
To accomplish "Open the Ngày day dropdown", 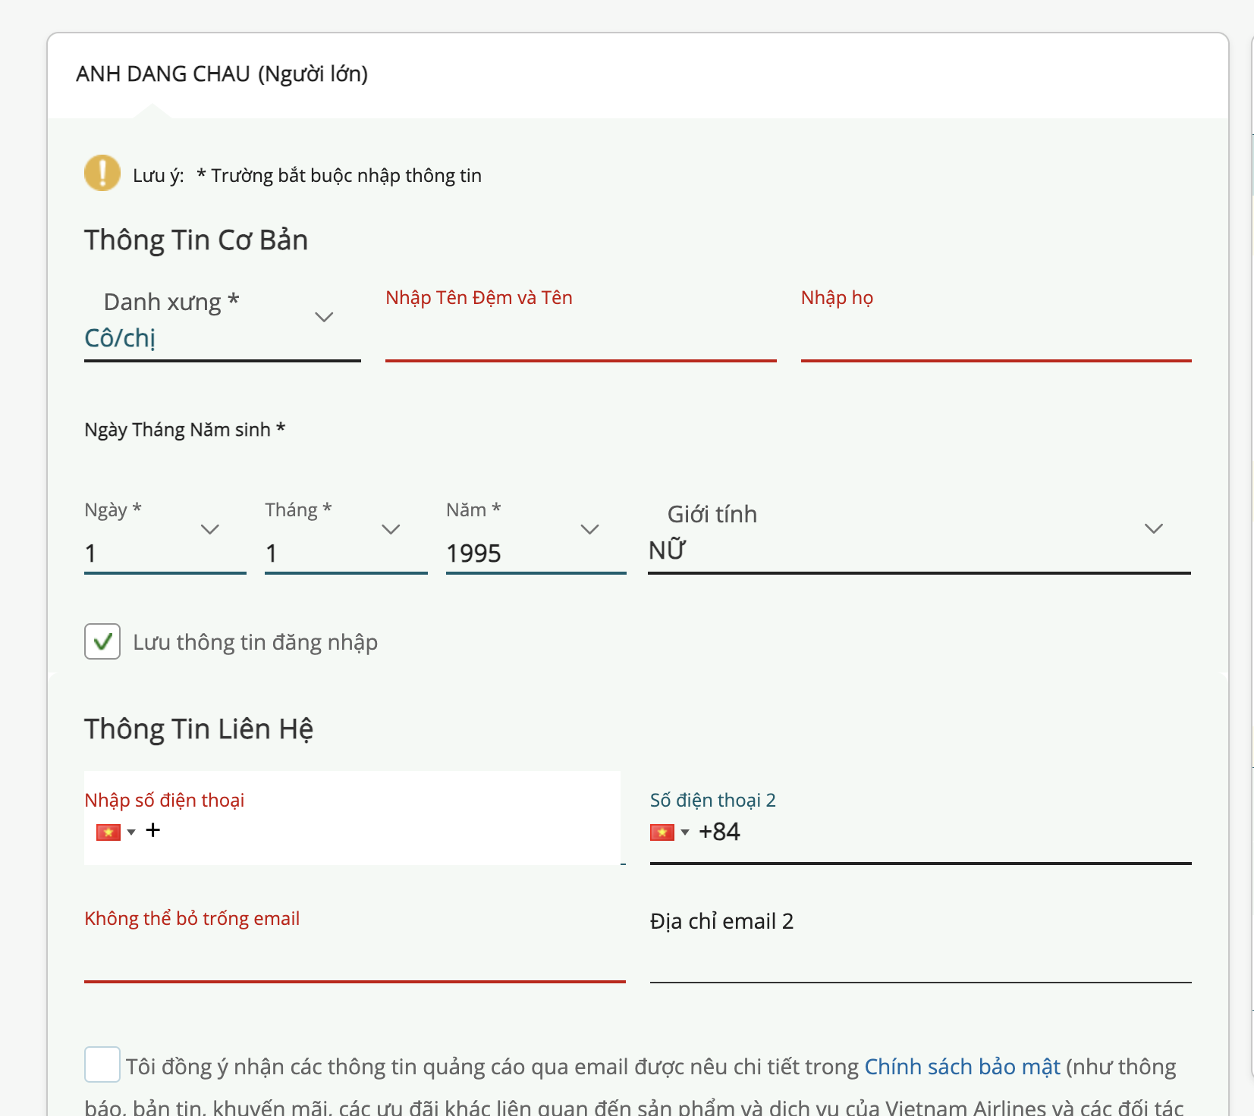I will click(165, 535).
